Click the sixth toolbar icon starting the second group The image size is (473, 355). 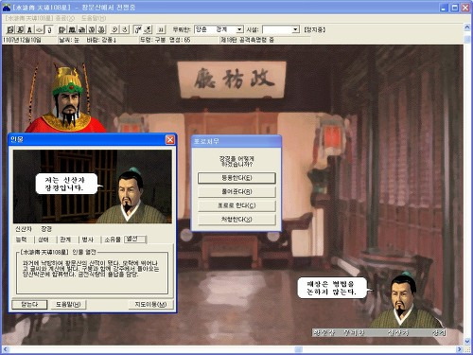[62, 29]
